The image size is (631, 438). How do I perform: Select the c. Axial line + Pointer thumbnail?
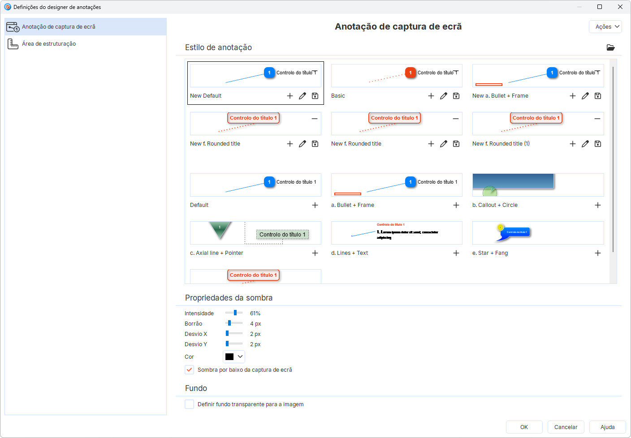pos(255,233)
